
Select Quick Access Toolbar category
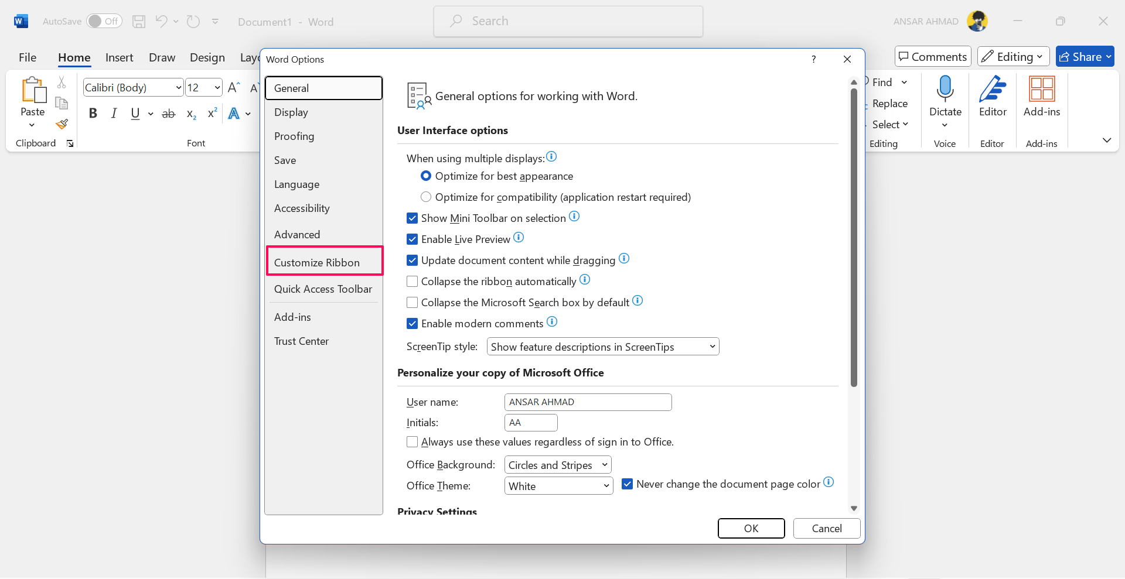pos(323,289)
